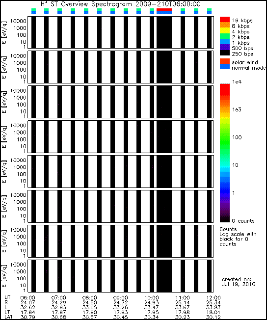Click the LT value '17.90'
The image size is (267, 320).
coord(90,313)
